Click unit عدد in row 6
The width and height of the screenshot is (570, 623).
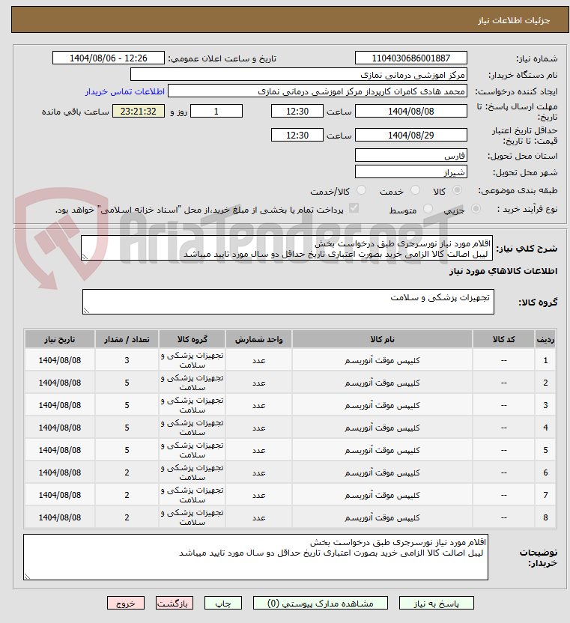pos(258,472)
